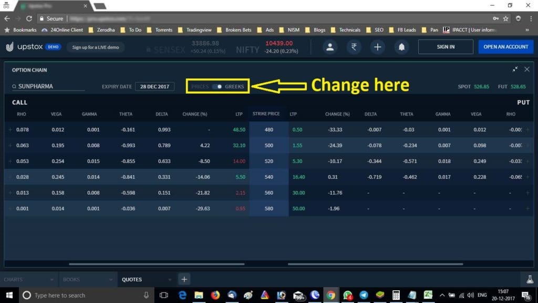This screenshot has height=303, width=538.
Task: Click the rupee funds icon
Action: point(354,47)
